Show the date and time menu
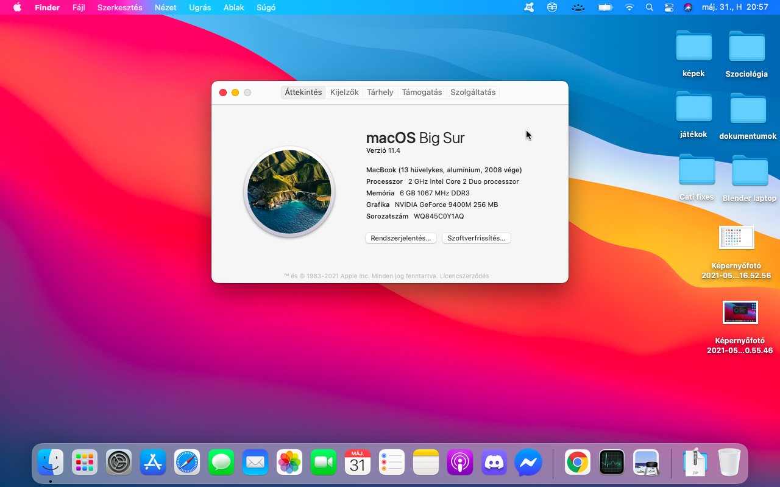 (x=734, y=7)
